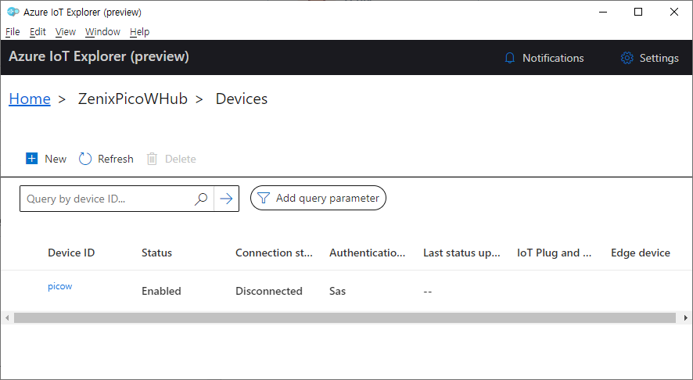Open Notifications via the bell icon

point(510,58)
